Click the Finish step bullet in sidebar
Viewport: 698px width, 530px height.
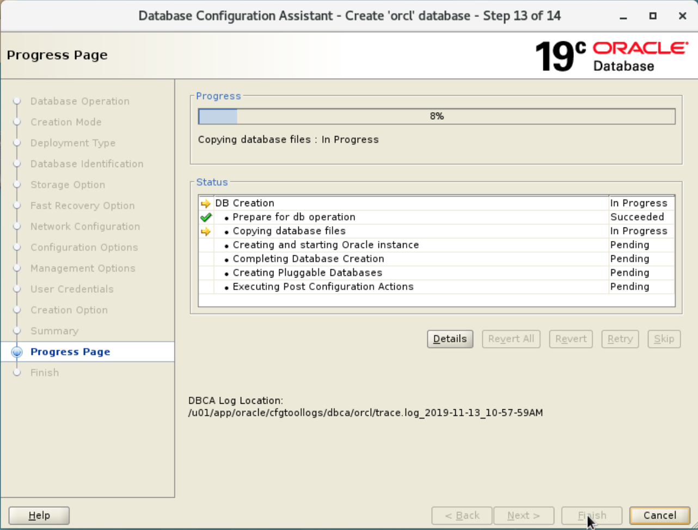pyautogui.click(x=17, y=373)
